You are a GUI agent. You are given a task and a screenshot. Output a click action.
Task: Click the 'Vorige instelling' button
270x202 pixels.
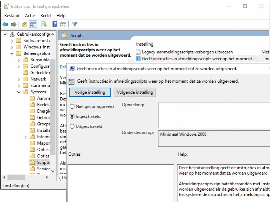point(90,92)
